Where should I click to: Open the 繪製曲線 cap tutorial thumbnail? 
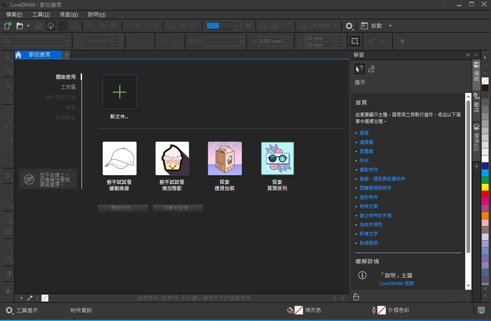click(x=119, y=158)
